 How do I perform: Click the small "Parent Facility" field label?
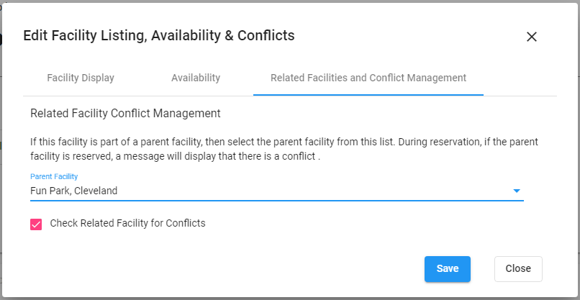(54, 176)
